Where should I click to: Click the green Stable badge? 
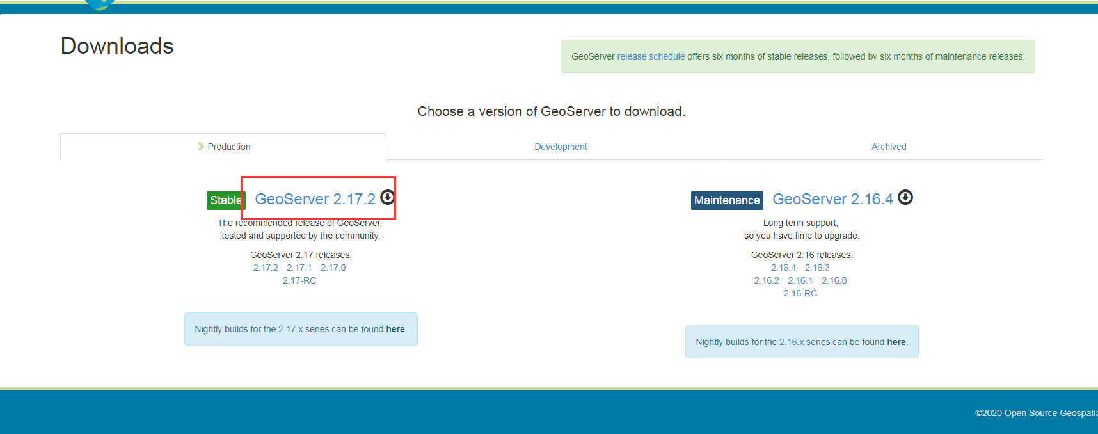click(x=226, y=200)
